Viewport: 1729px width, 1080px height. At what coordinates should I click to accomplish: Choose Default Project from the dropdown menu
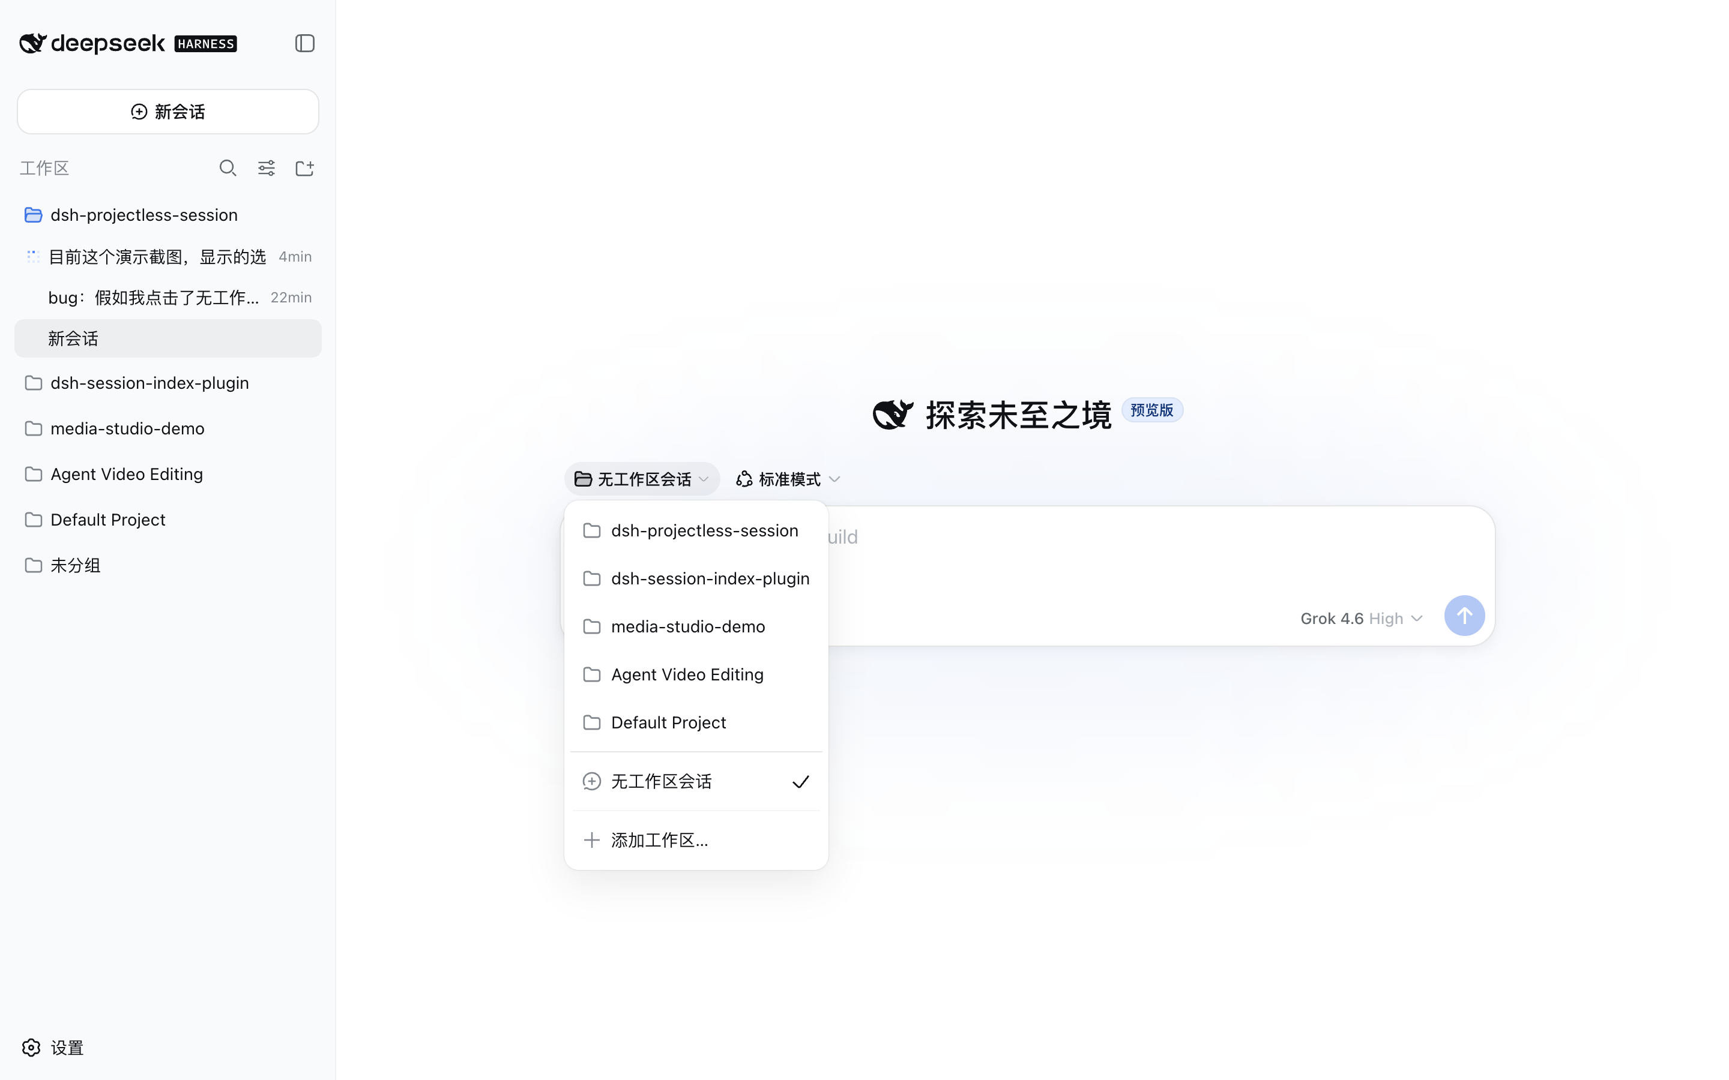[x=696, y=723]
